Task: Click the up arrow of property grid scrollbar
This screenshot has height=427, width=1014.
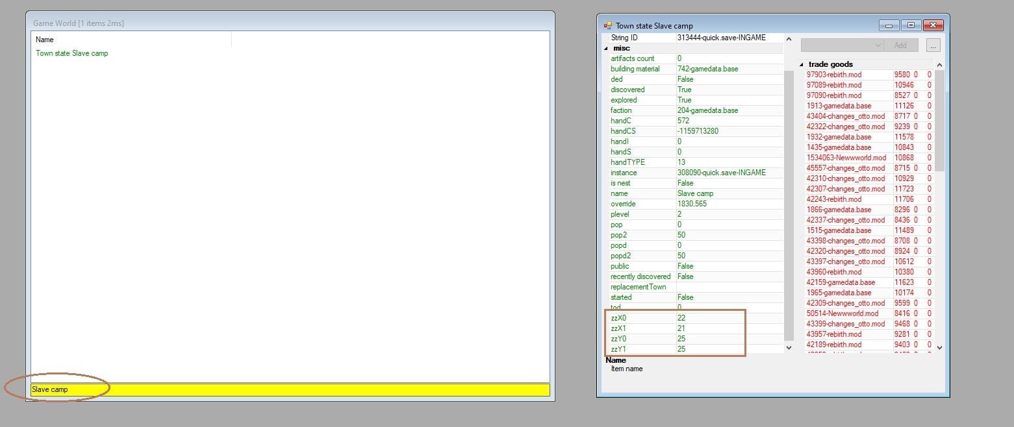Action: point(789,39)
